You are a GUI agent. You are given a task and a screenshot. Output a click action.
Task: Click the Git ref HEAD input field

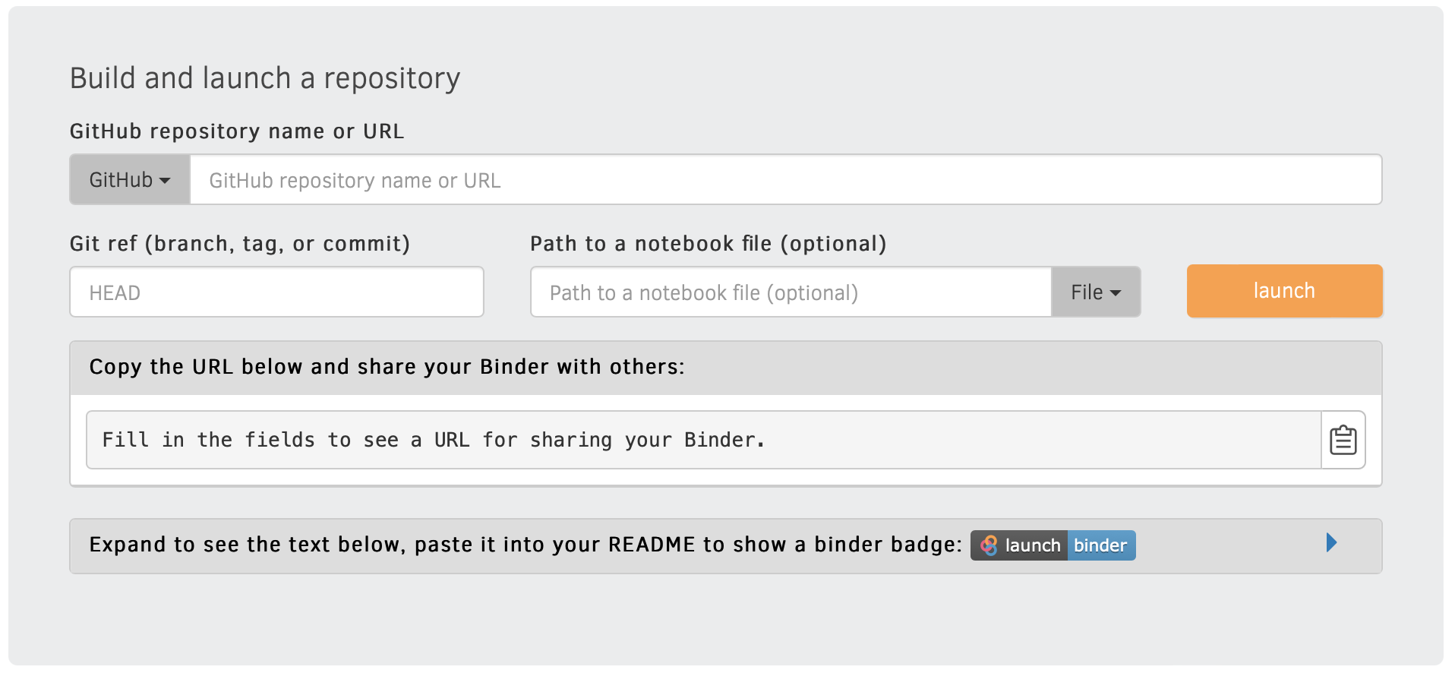[x=276, y=292]
